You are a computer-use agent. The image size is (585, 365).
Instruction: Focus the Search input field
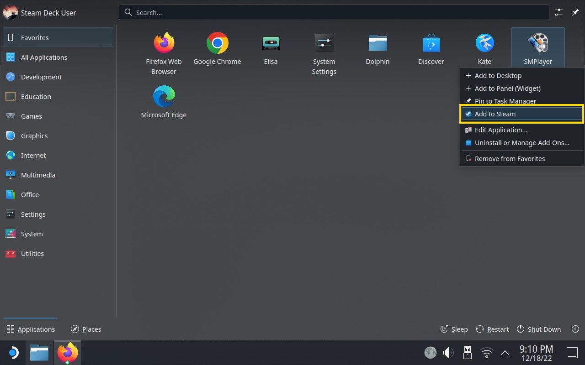click(x=334, y=13)
